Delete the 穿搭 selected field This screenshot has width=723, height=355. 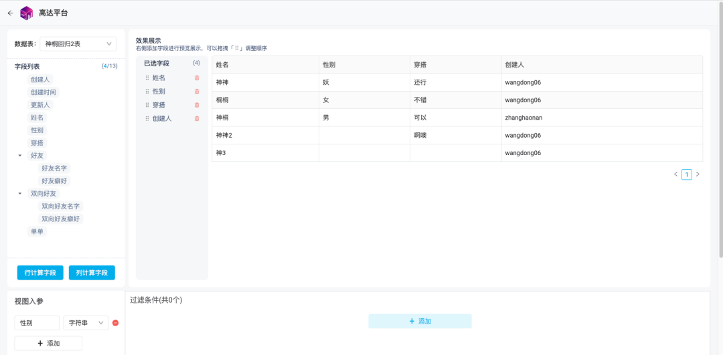point(197,105)
